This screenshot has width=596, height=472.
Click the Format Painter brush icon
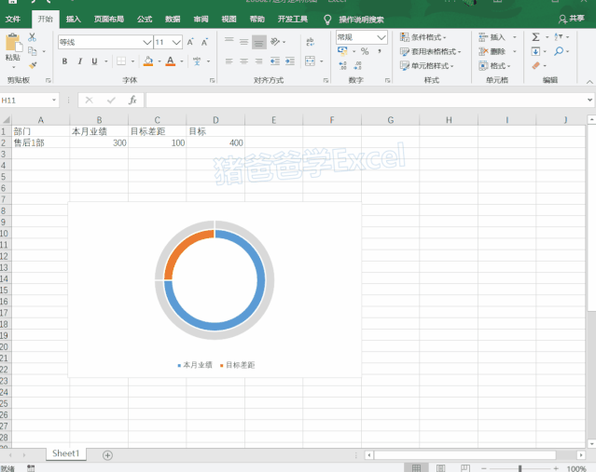pyautogui.click(x=33, y=65)
